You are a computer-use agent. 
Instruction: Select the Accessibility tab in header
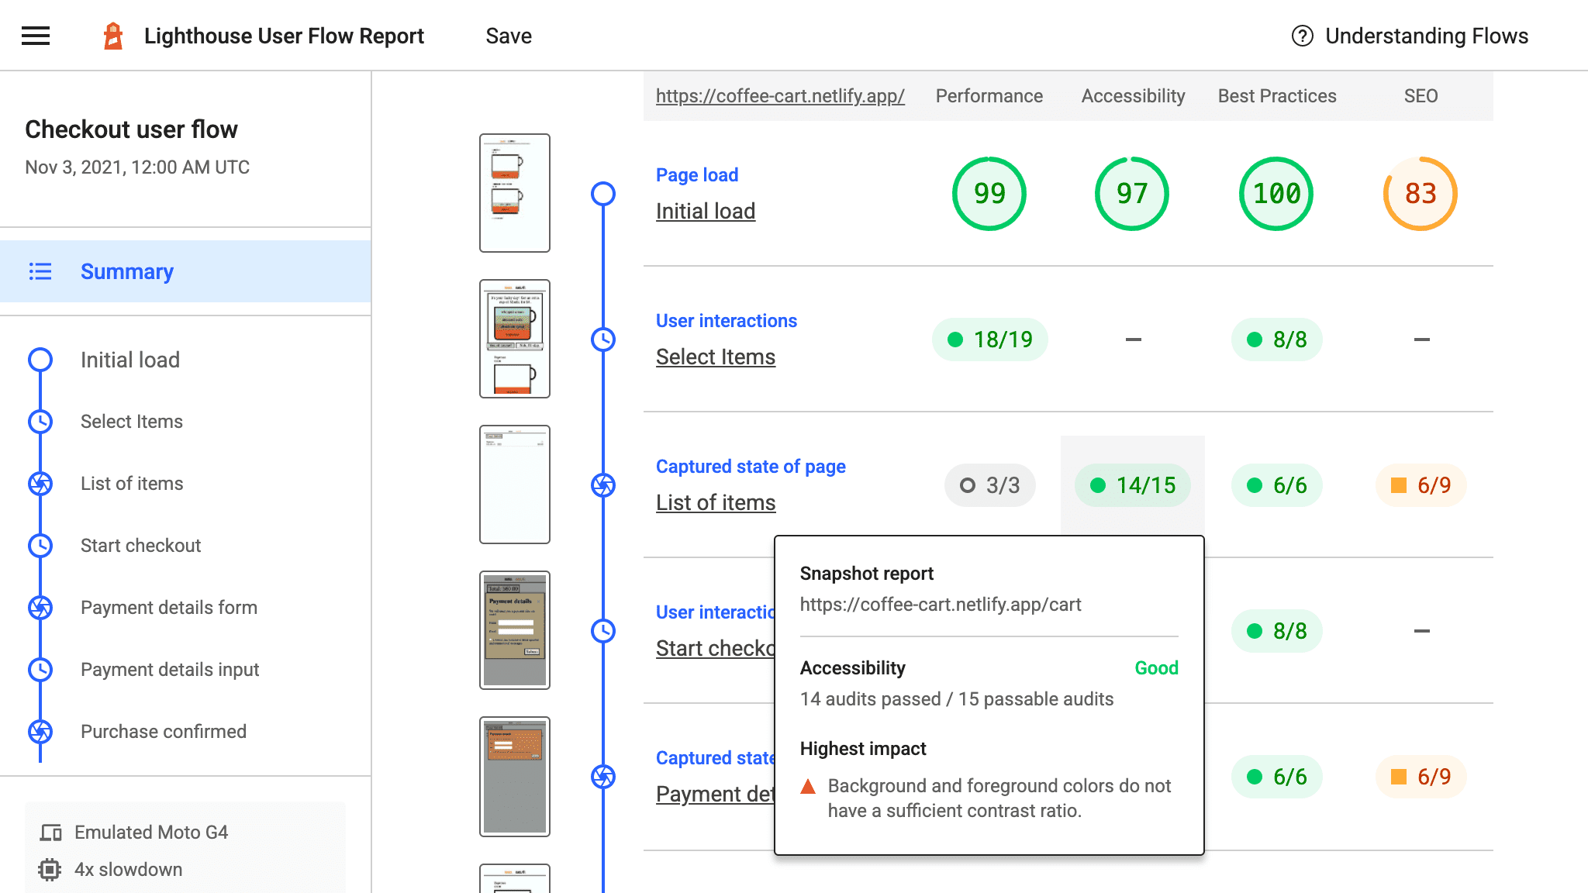point(1132,95)
